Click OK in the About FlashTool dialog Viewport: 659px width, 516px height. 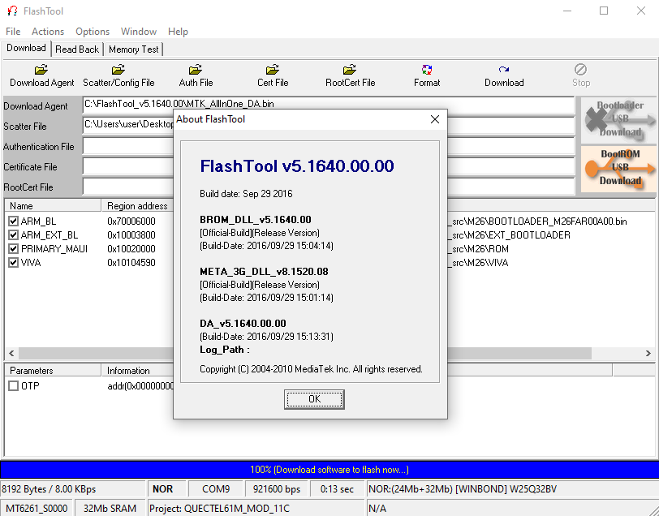314,399
